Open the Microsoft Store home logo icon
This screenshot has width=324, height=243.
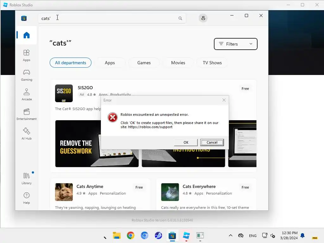pos(24,18)
